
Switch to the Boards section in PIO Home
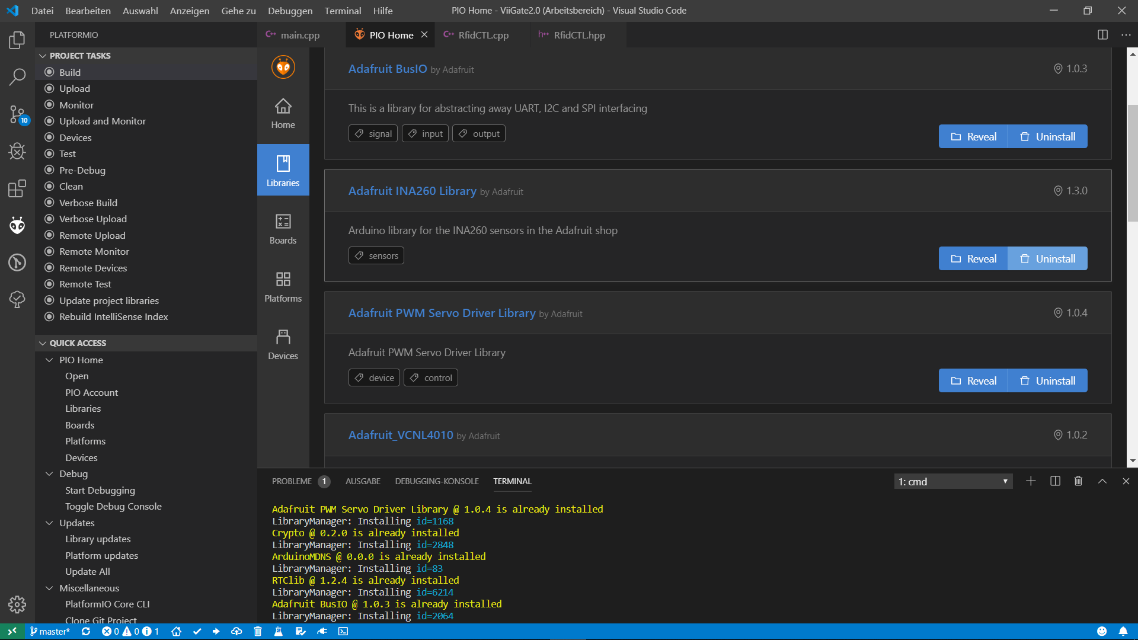283,229
